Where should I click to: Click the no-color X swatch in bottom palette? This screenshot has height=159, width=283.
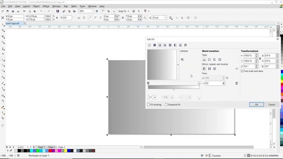tap(16, 151)
